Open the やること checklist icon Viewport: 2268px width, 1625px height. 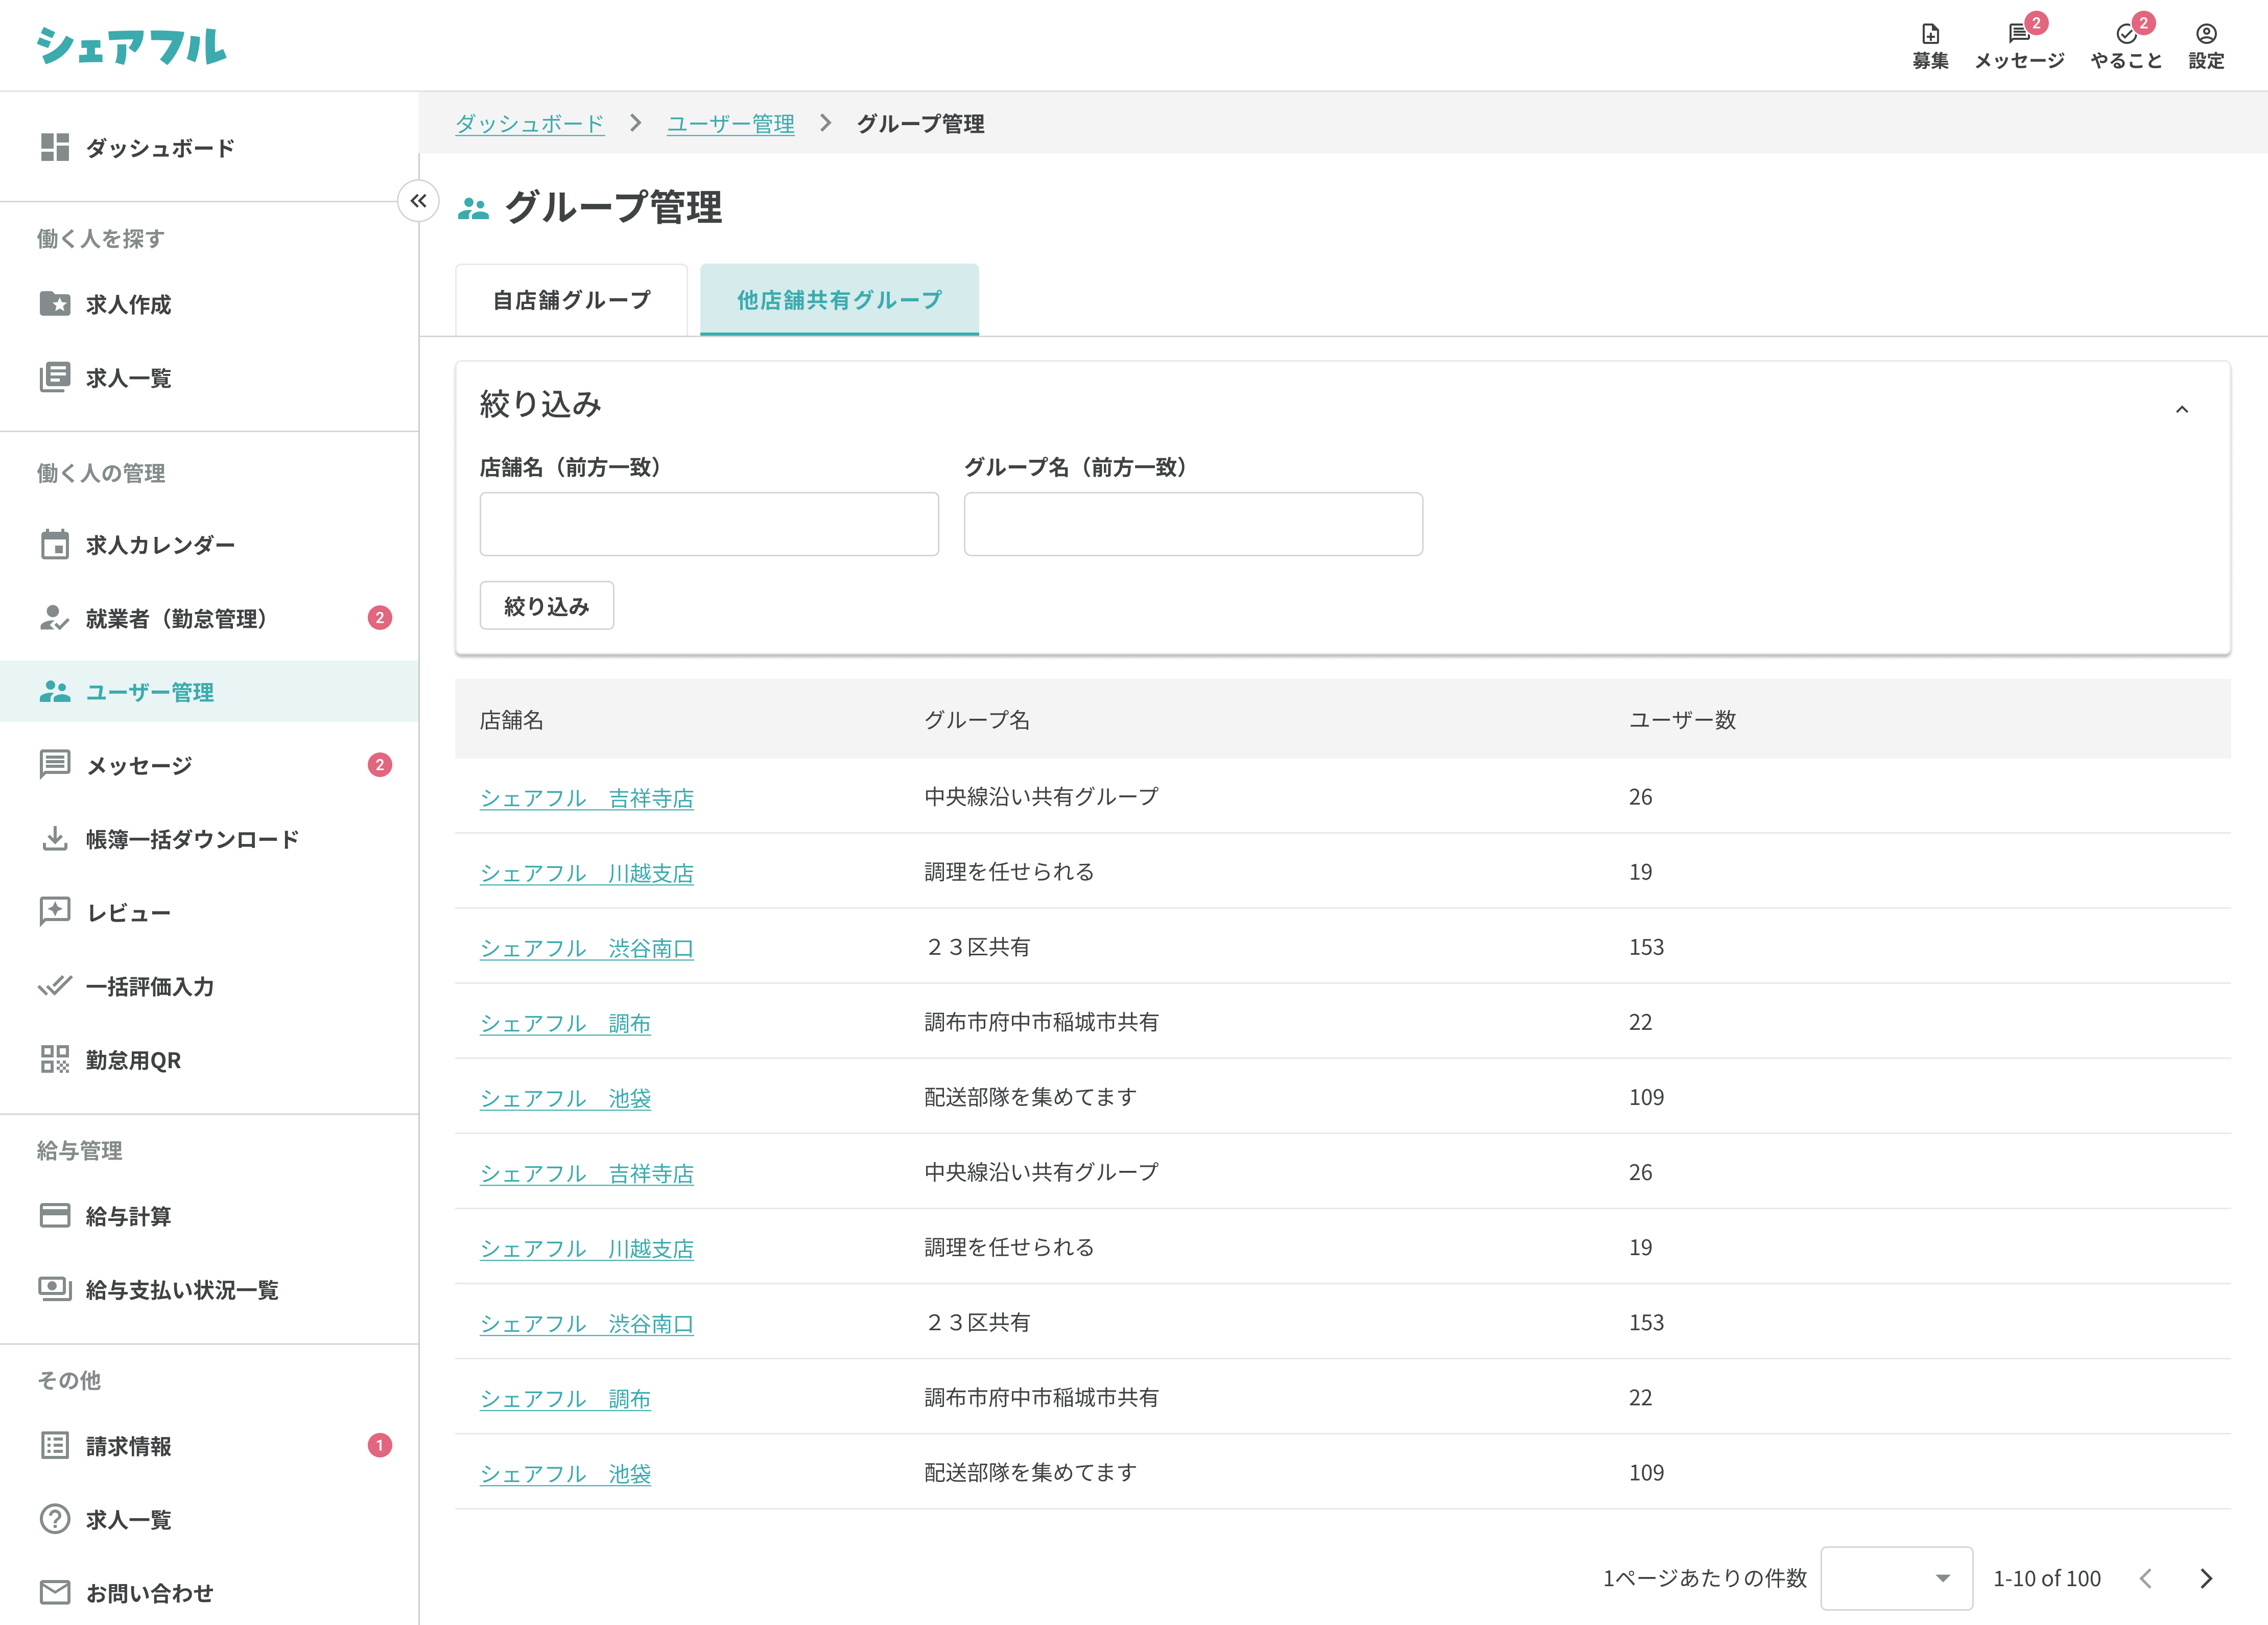click(2126, 46)
